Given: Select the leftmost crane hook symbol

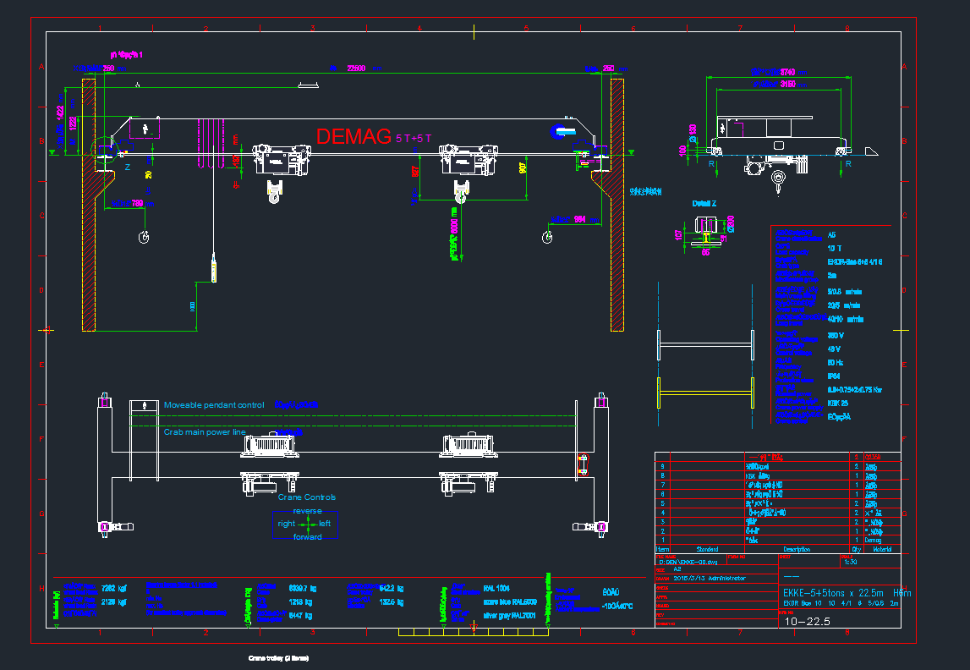Looking at the screenshot, I should [143, 237].
